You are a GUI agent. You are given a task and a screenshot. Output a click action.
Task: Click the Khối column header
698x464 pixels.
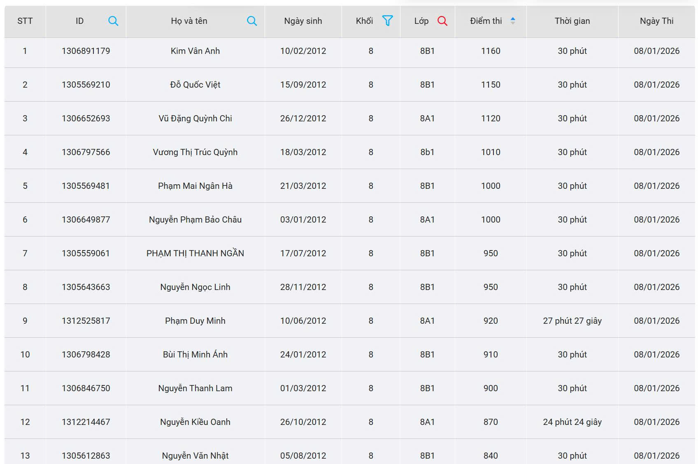coord(364,21)
